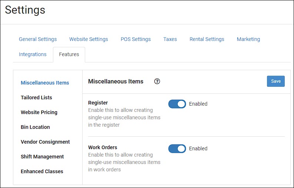This screenshot has height=188, width=294.
Task: Click the Features tab
Action: pos(69,54)
